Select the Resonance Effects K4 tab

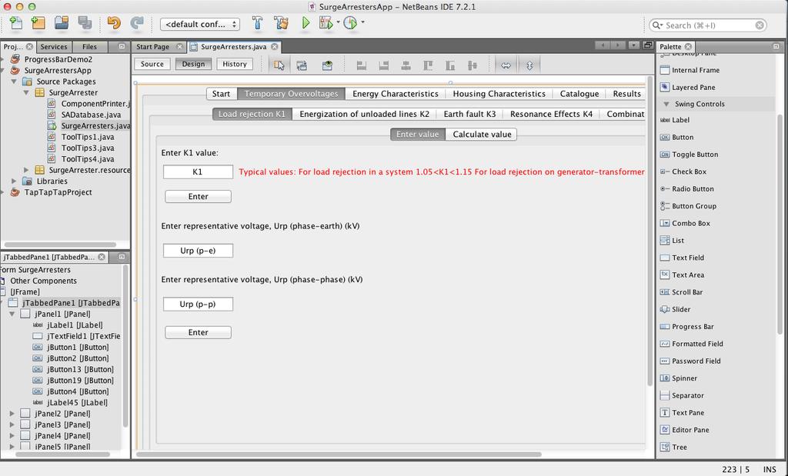tap(551, 114)
